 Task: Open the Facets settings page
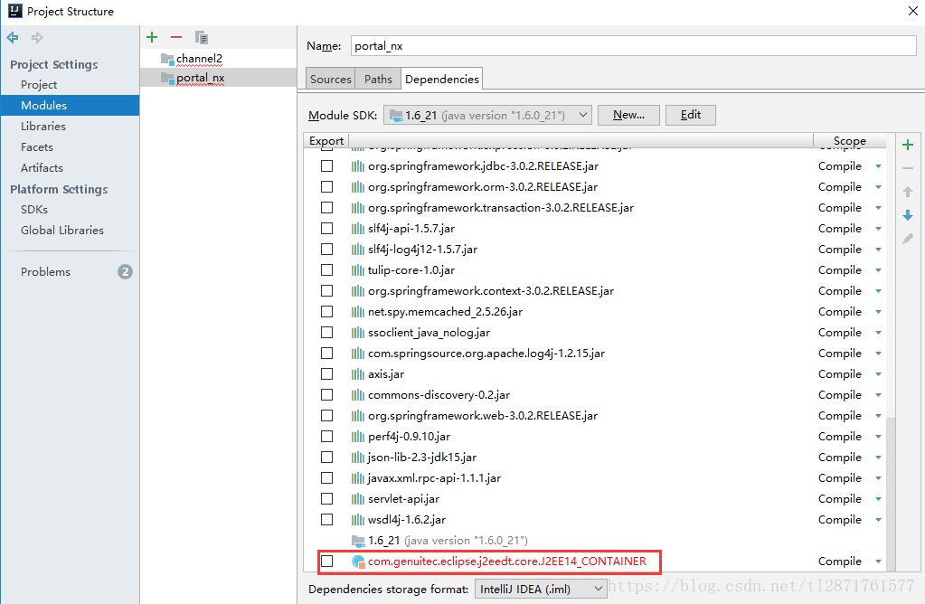[37, 147]
